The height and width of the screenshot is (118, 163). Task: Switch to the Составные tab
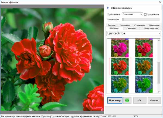tap(125, 25)
